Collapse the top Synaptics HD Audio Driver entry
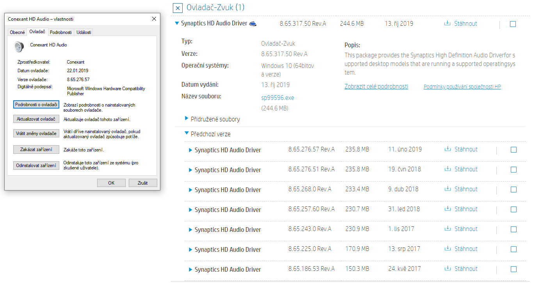This screenshot has width=533, height=283. pyautogui.click(x=177, y=23)
